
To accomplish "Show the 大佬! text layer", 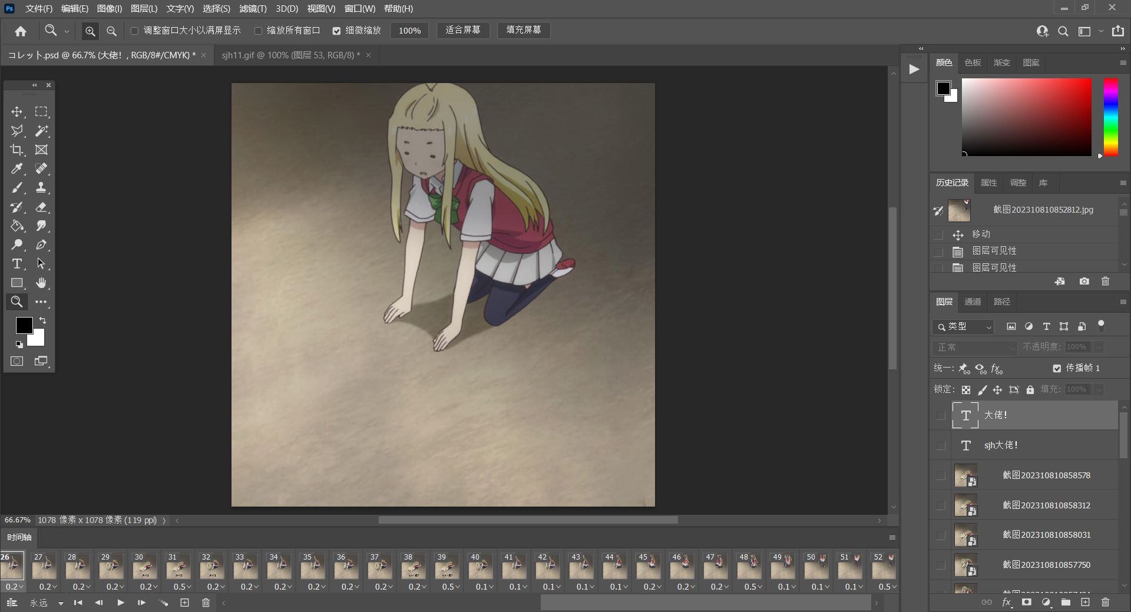I will [x=940, y=415].
